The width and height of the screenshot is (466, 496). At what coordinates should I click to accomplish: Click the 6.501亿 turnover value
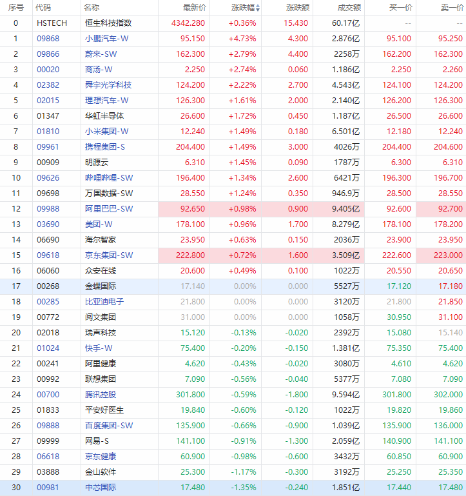(x=346, y=132)
